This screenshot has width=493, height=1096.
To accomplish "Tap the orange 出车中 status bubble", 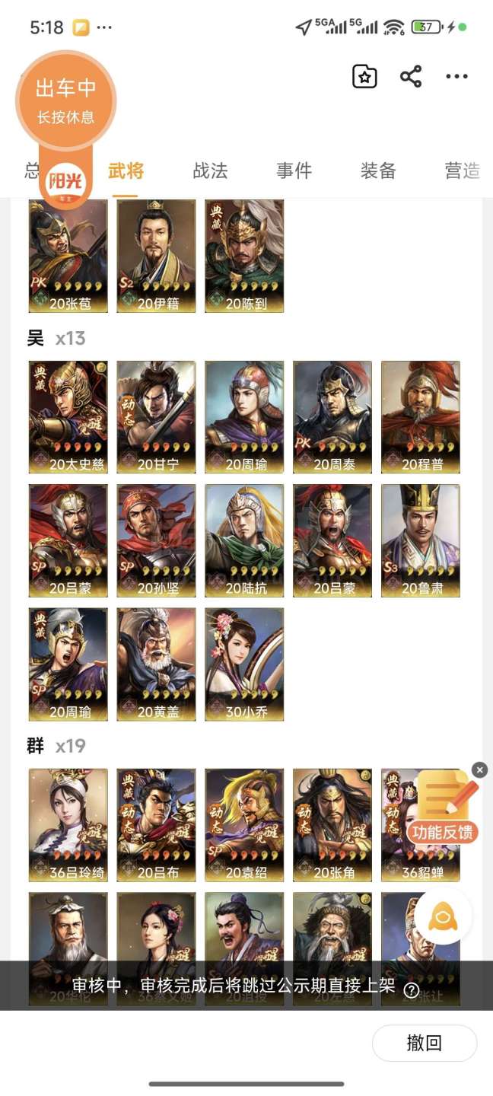I will (x=65, y=100).
